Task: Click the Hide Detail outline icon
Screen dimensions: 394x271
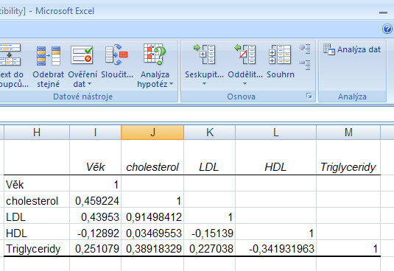Action: click(305, 65)
